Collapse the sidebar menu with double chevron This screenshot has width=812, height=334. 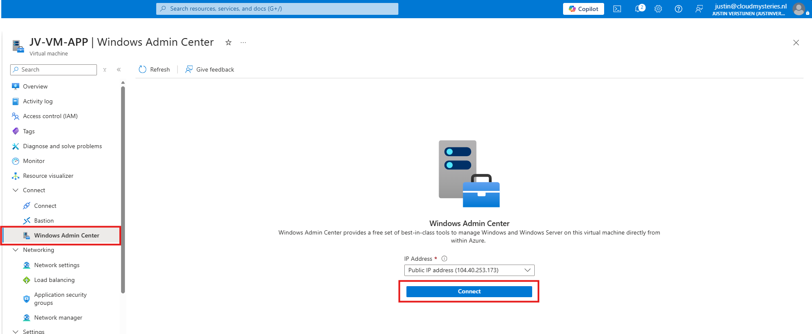(119, 70)
